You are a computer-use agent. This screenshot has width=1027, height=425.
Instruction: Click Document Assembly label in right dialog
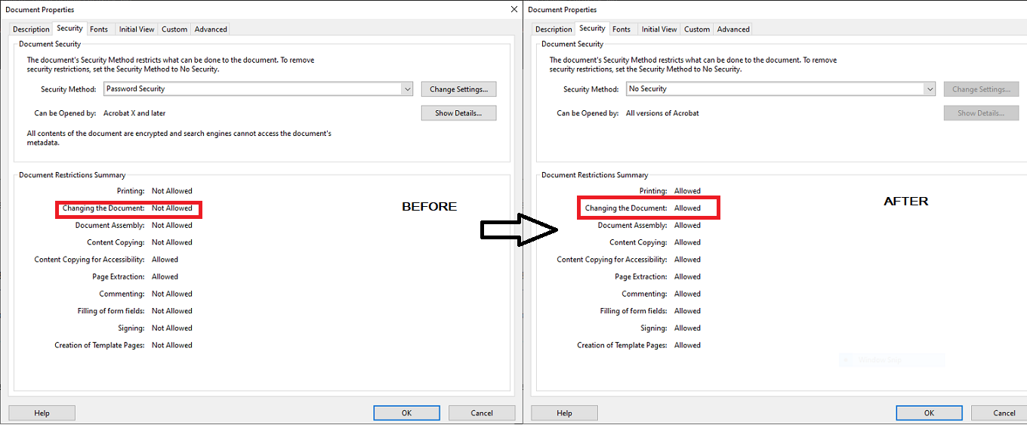633,226
